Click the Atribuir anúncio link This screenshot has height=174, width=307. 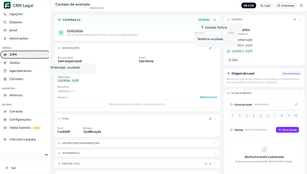tap(209, 97)
